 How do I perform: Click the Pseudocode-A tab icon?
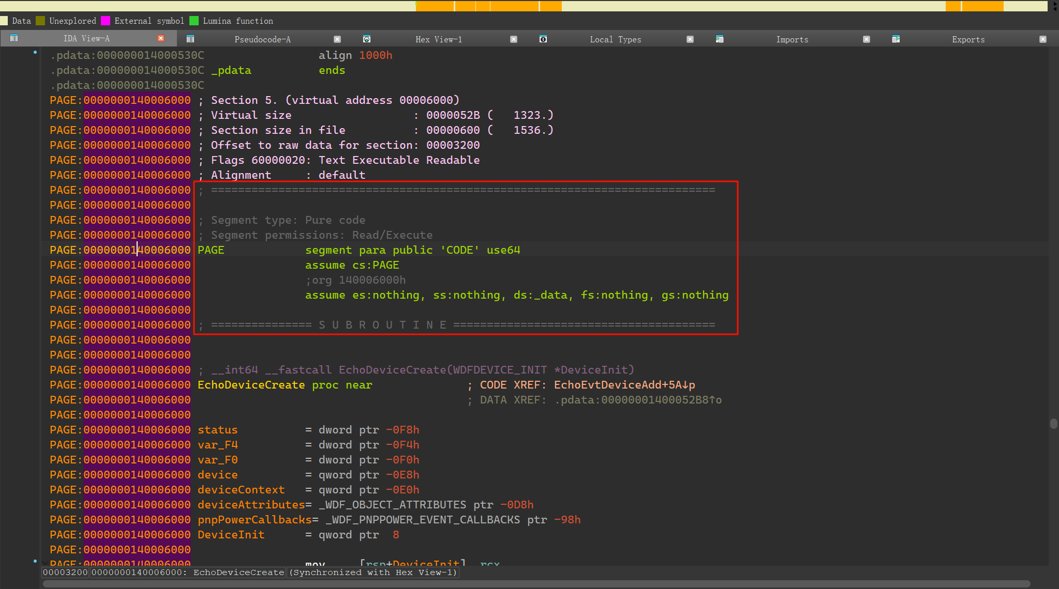[190, 39]
